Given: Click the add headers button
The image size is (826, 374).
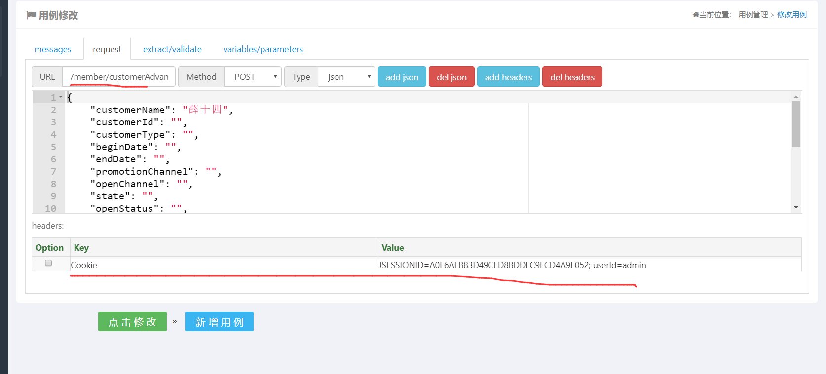Looking at the screenshot, I should (x=508, y=76).
